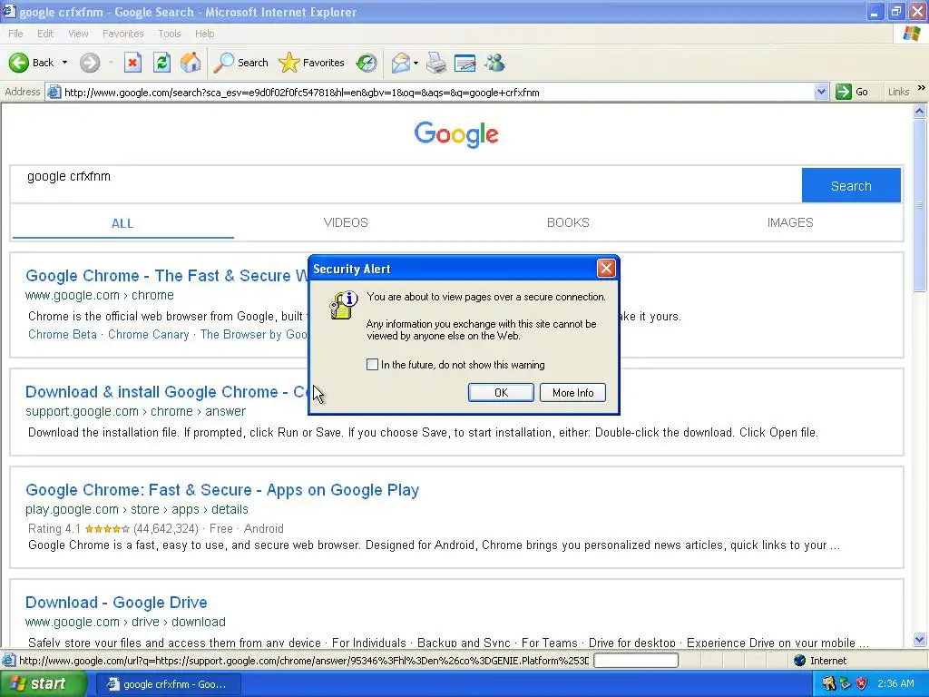
Task: Click the Windows flag logo throbber
Action: coord(912,34)
